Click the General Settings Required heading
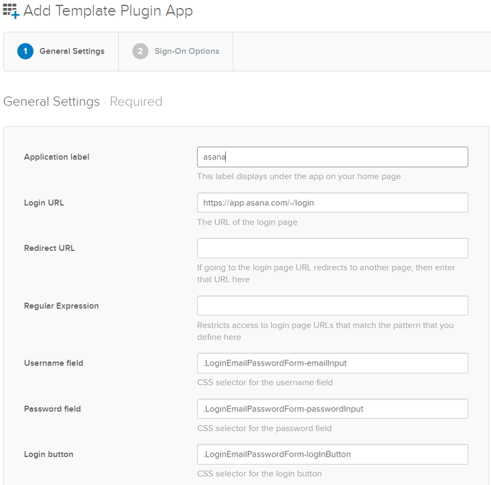This screenshot has width=491, height=485. coord(83,102)
